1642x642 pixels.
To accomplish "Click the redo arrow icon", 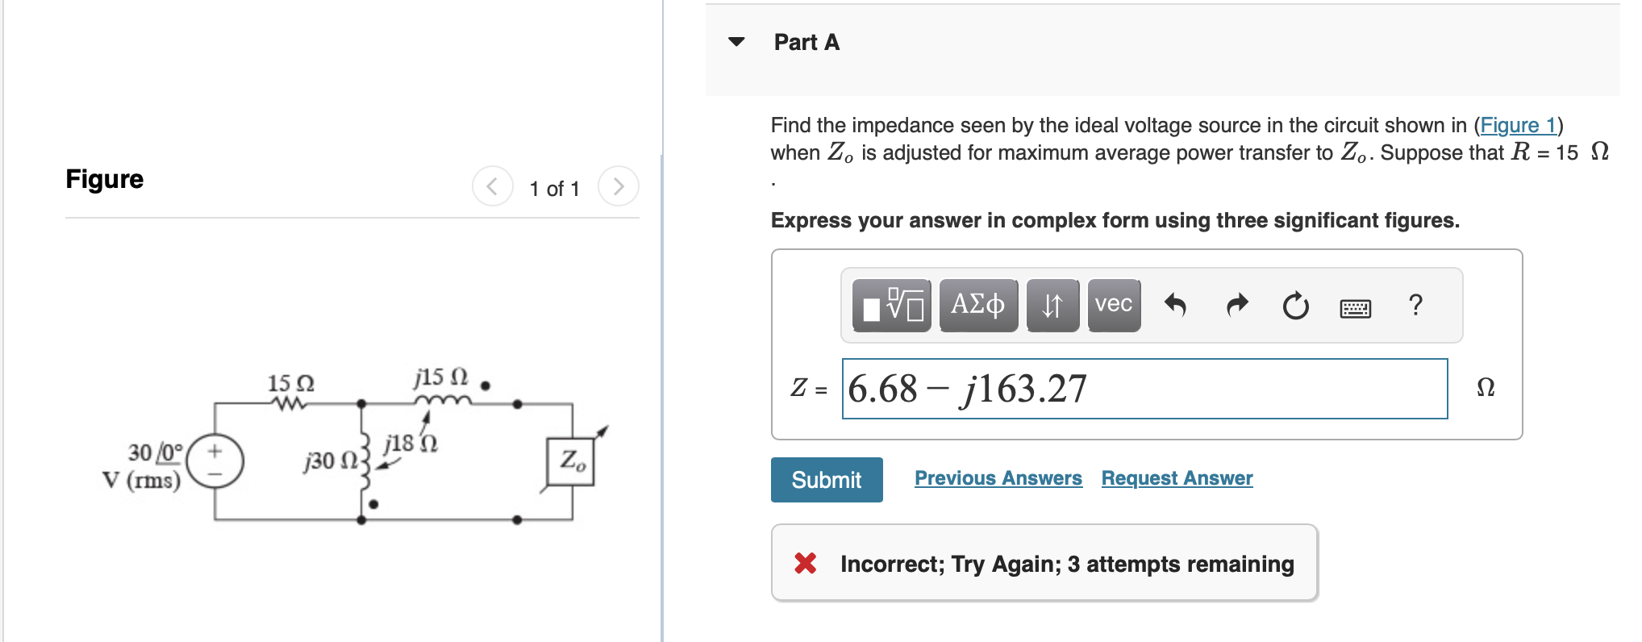I will pos(1236,305).
